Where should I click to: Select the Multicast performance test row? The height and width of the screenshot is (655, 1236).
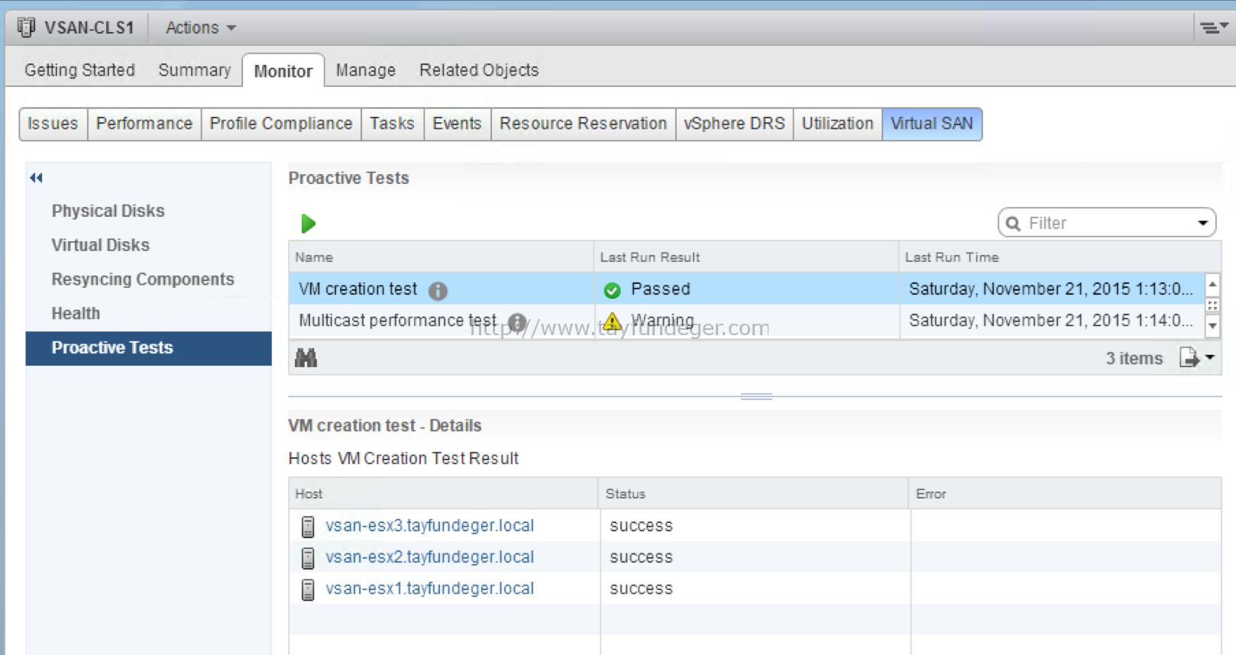(x=747, y=321)
